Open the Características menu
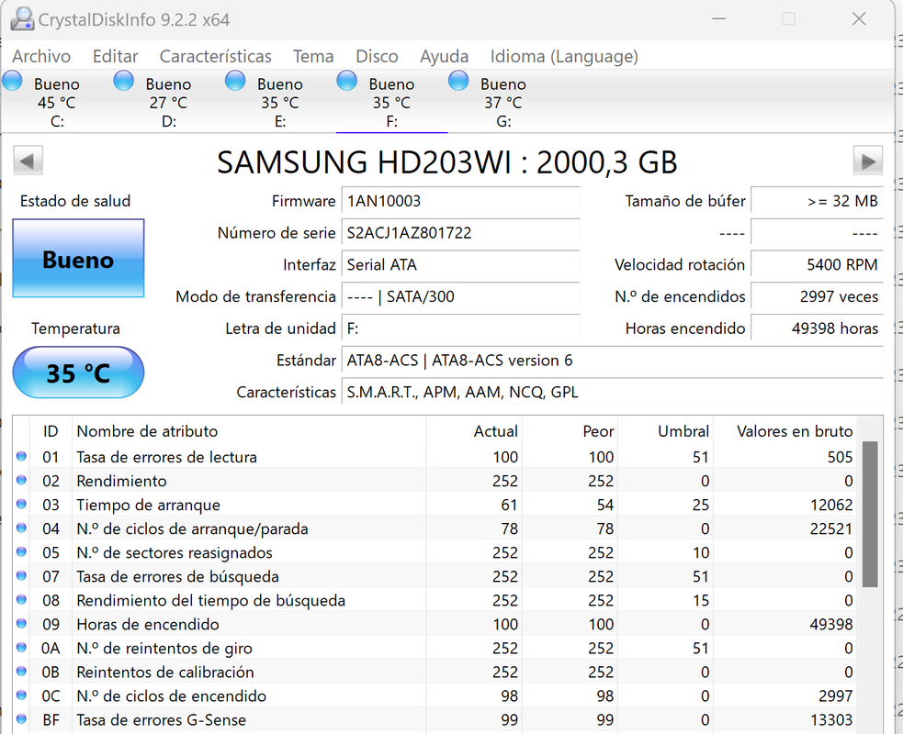 pos(215,56)
